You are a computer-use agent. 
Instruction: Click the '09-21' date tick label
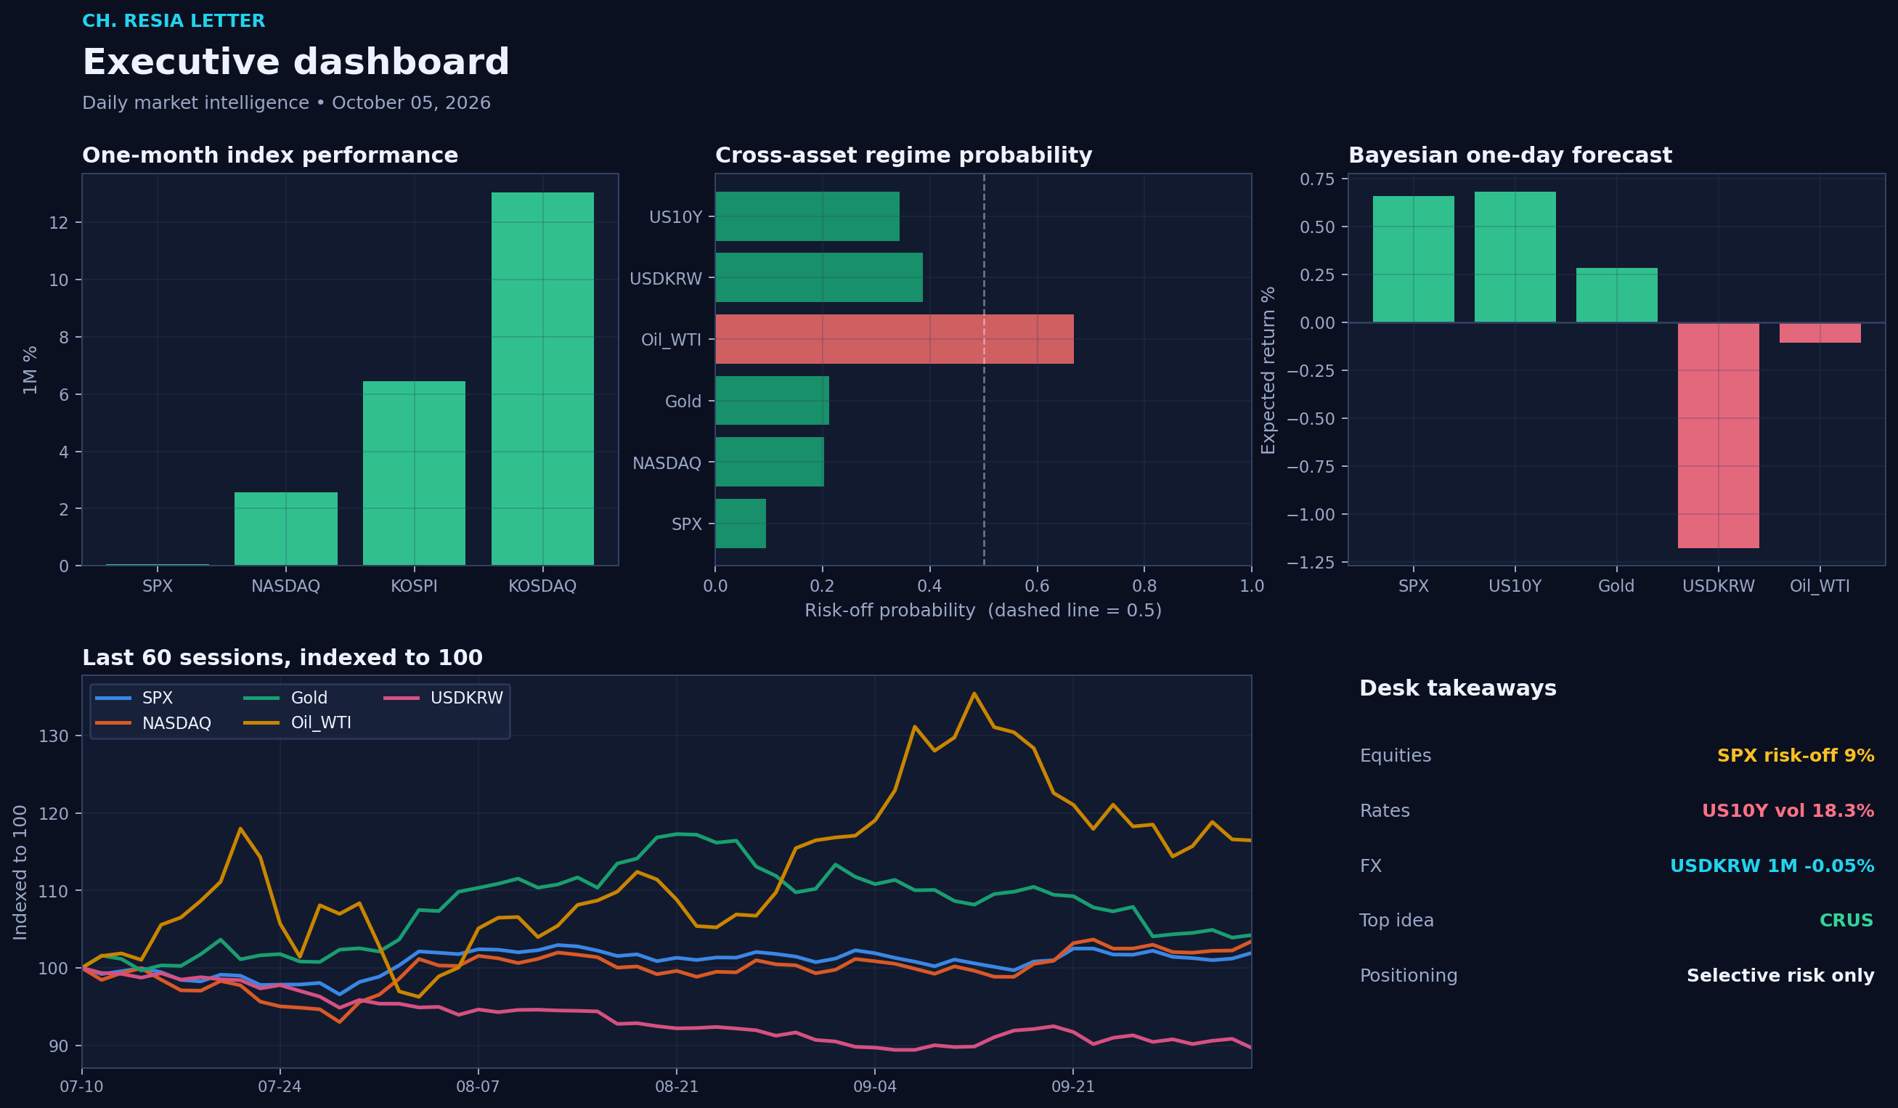pyautogui.click(x=1072, y=1087)
